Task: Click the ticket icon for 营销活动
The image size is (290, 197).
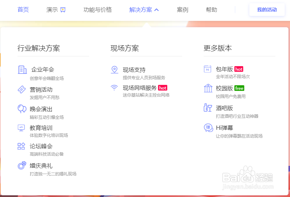Action: 22,89
